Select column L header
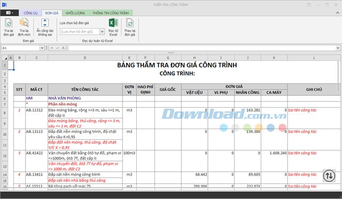This screenshot has height=199, width=342. pyautogui.click(x=314, y=58)
